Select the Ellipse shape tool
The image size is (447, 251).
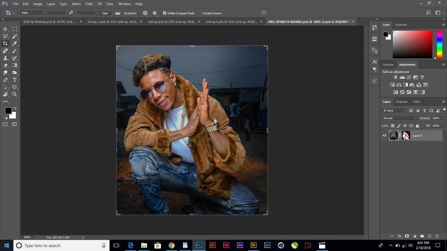tap(15, 87)
